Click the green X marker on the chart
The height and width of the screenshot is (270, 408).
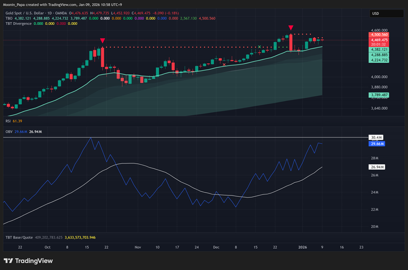point(259,47)
